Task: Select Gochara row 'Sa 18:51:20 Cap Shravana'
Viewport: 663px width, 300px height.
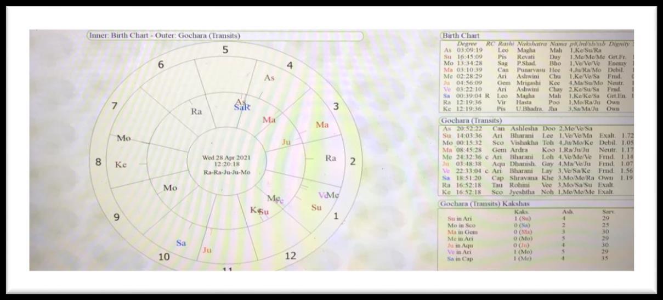Action: (x=537, y=178)
